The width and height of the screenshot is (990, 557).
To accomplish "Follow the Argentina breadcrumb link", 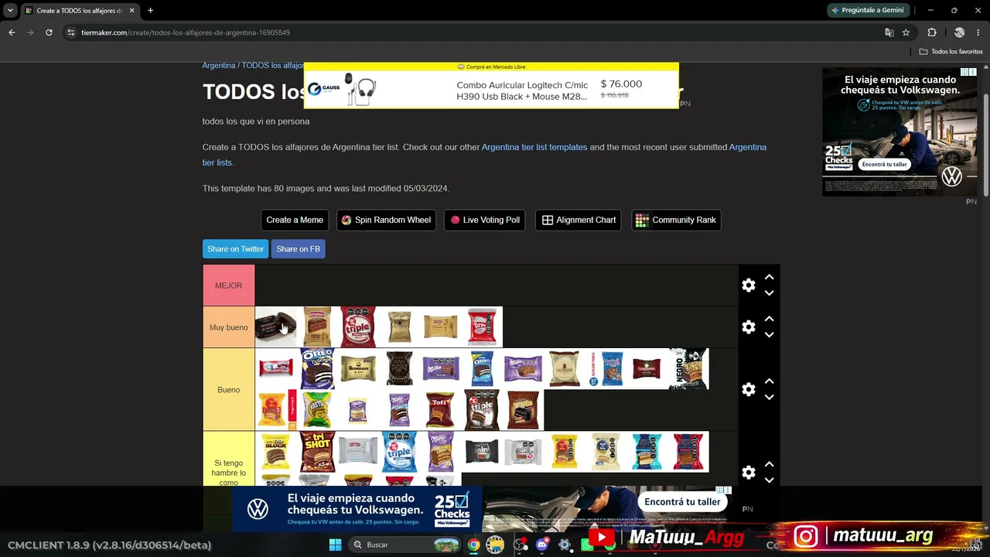I will (219, 66).
